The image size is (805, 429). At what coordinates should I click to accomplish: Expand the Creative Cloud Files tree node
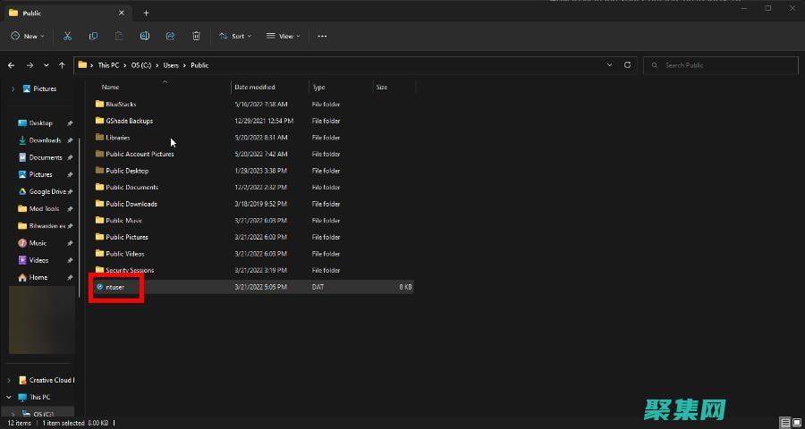pos(9,380)
